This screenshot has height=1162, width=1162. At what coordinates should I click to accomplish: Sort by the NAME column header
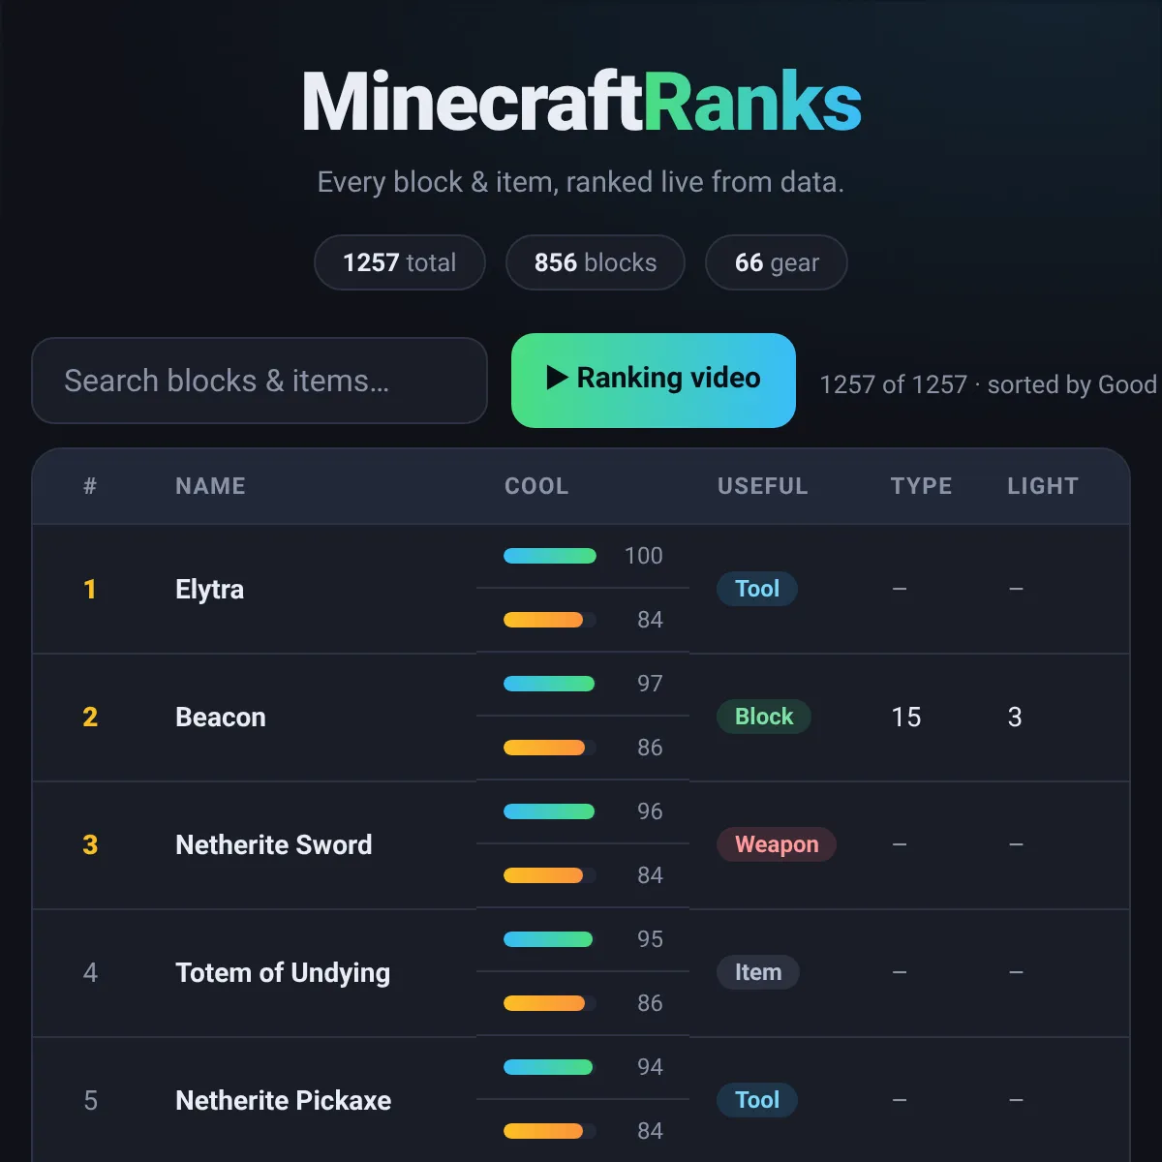coord(210,486)
